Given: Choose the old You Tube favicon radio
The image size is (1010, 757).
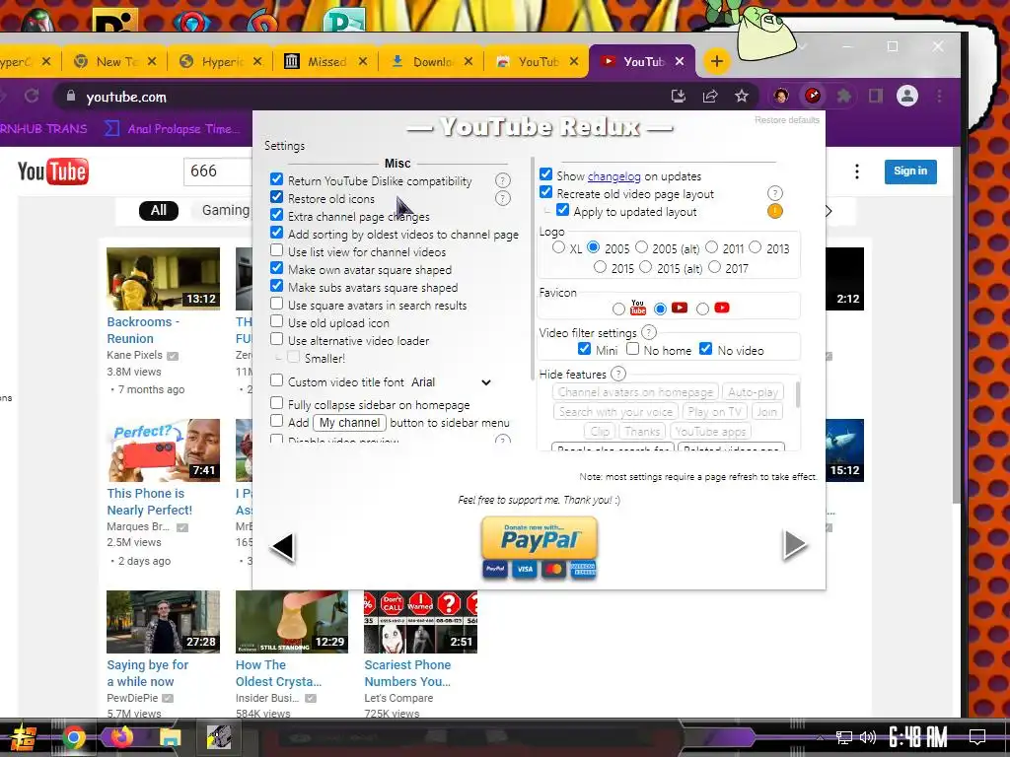Looking at the screenshot, I should pyautogui.click(x=618, y=309).
